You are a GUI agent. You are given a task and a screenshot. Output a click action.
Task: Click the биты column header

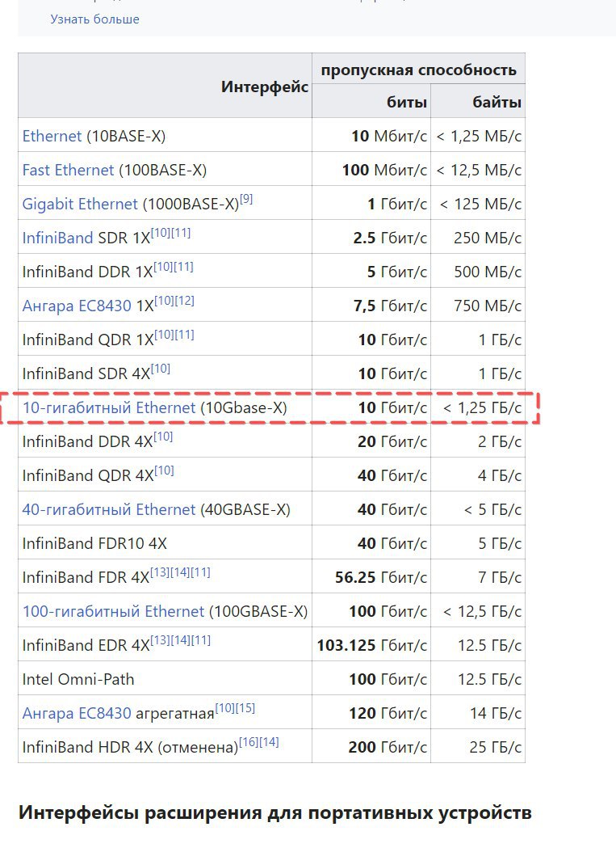[x=371, y=102]
